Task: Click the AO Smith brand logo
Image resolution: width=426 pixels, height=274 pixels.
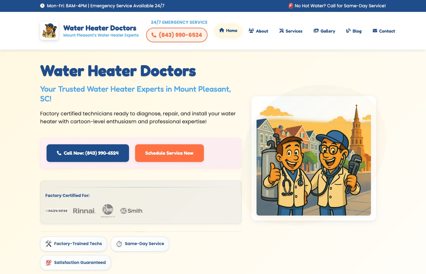Action: 131,211
